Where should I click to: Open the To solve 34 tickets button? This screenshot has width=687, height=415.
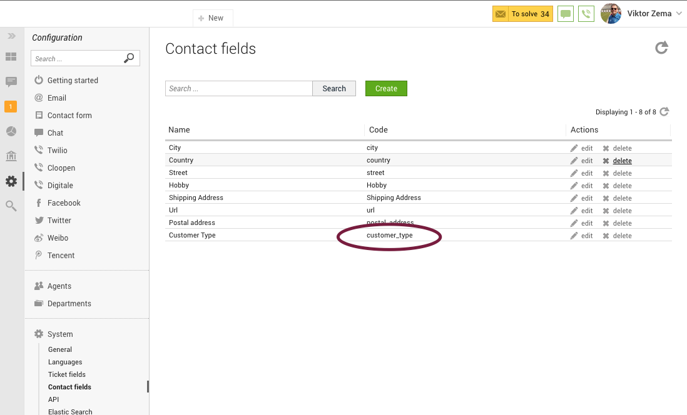[522, 14]
